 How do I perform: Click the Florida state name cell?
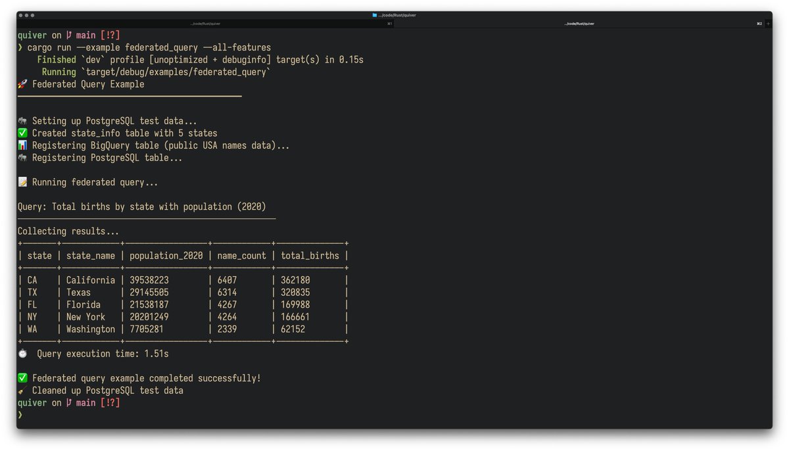(x=84, y=305)
